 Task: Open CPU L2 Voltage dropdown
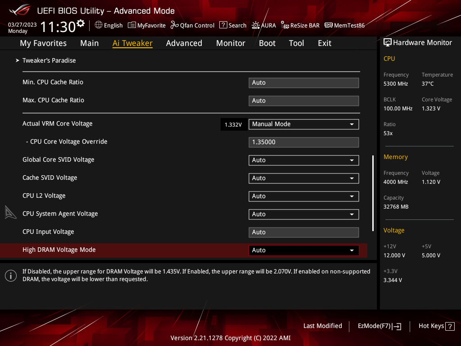[x=304, y=196]
